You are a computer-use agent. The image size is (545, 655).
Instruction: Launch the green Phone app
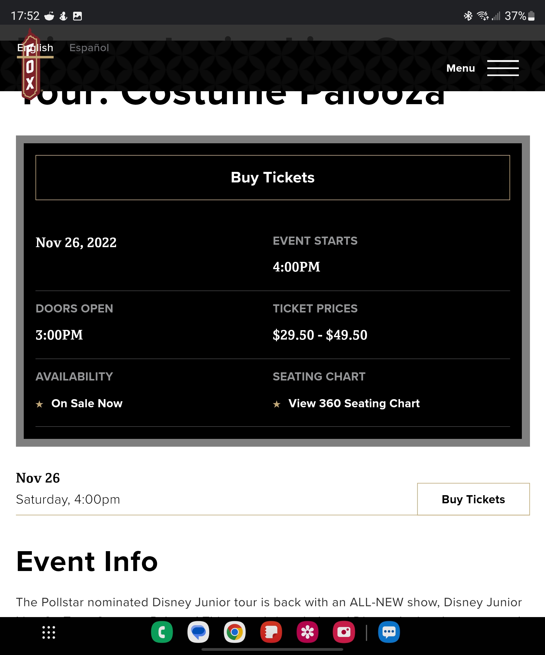point(162,632)
